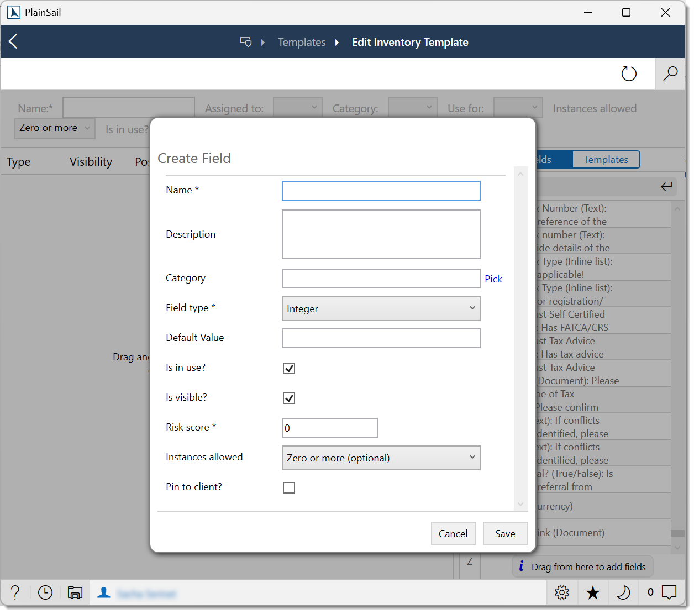Click into the Name input field
The width and height of the screenshot is (694, 614).
pos(381,191)
